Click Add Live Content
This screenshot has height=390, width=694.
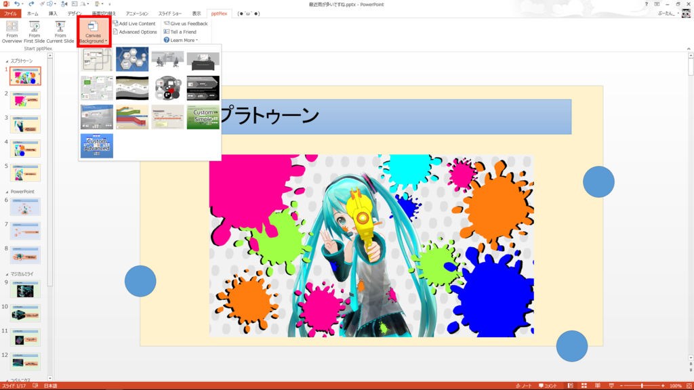pyautogui.click(x=134, y=24)
